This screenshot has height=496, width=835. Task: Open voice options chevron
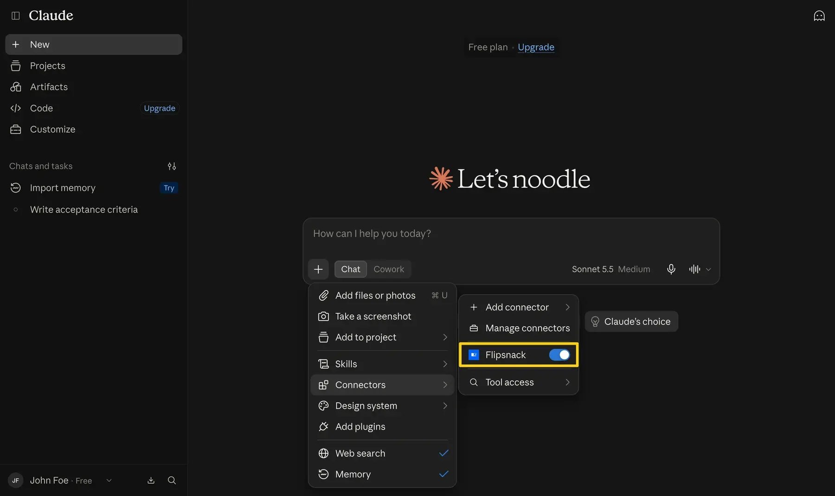[708, 269]
